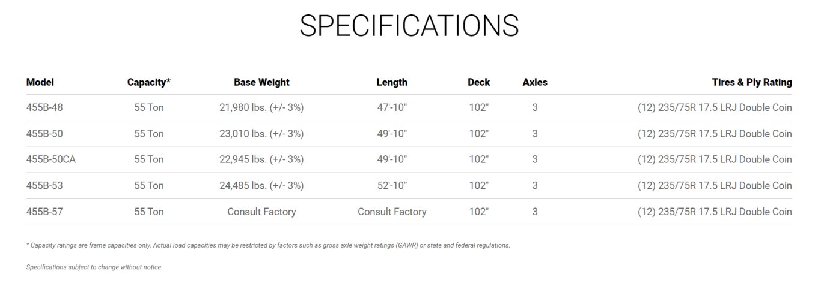Click the 52'-10" length cell
The image size is (821, 289).
click(392, 186)
